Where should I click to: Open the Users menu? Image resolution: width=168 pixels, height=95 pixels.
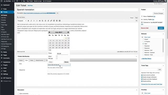[5, 68]
